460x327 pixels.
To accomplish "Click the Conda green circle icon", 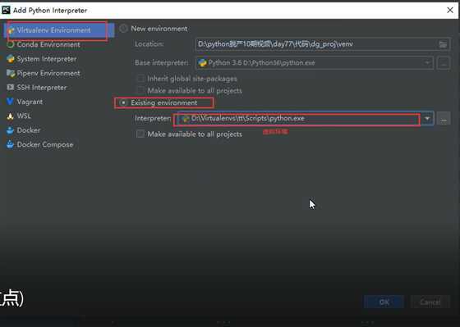I will [10, 44].
